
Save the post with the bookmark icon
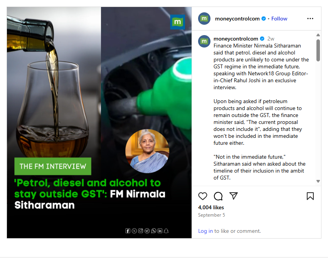310,196
